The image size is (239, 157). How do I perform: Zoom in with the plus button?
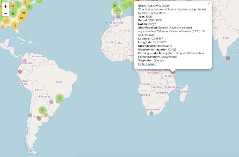[x=5, y=6]
